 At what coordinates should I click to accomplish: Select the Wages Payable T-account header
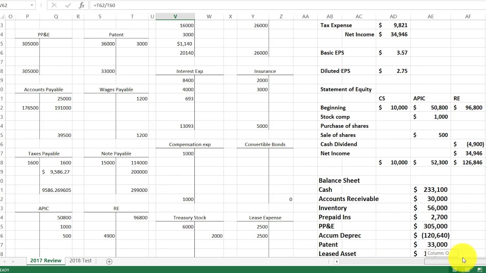116,89
